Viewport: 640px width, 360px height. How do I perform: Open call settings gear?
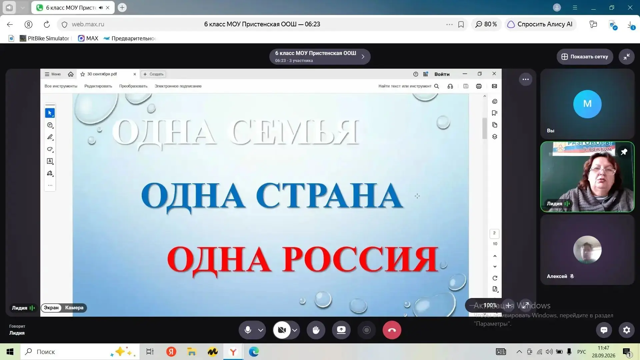pyautogui.click(x=627, y=330)
